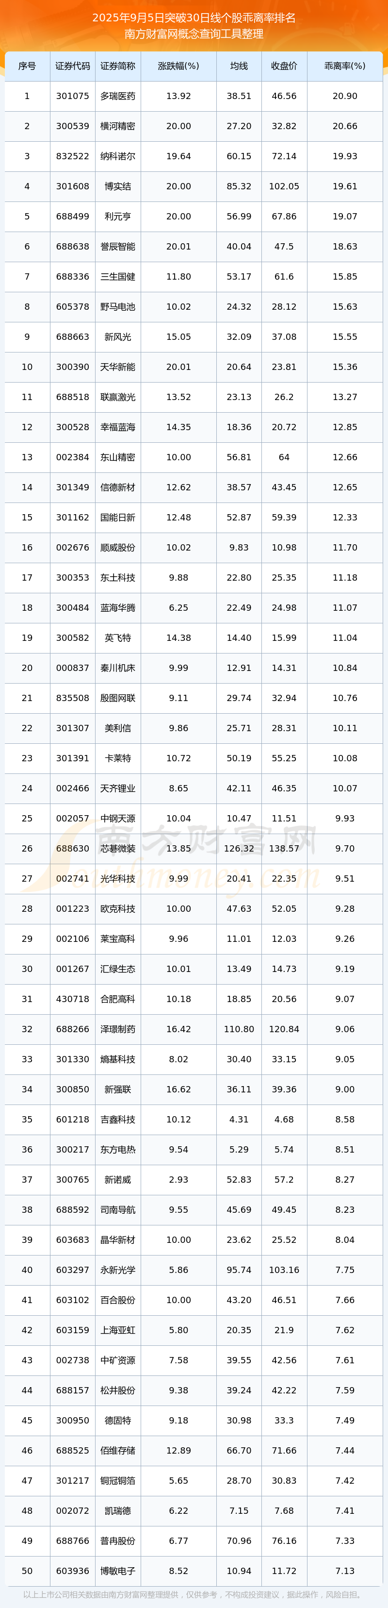Click stock name 松井股份
Viewport: 388px width, 1608px height.
(x=118, y=1391)
